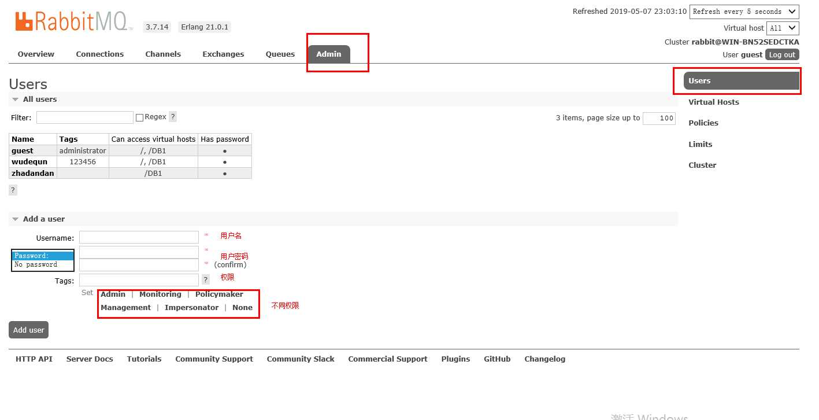Click the Can access virtual hosts header

click(x=153, y=139)
